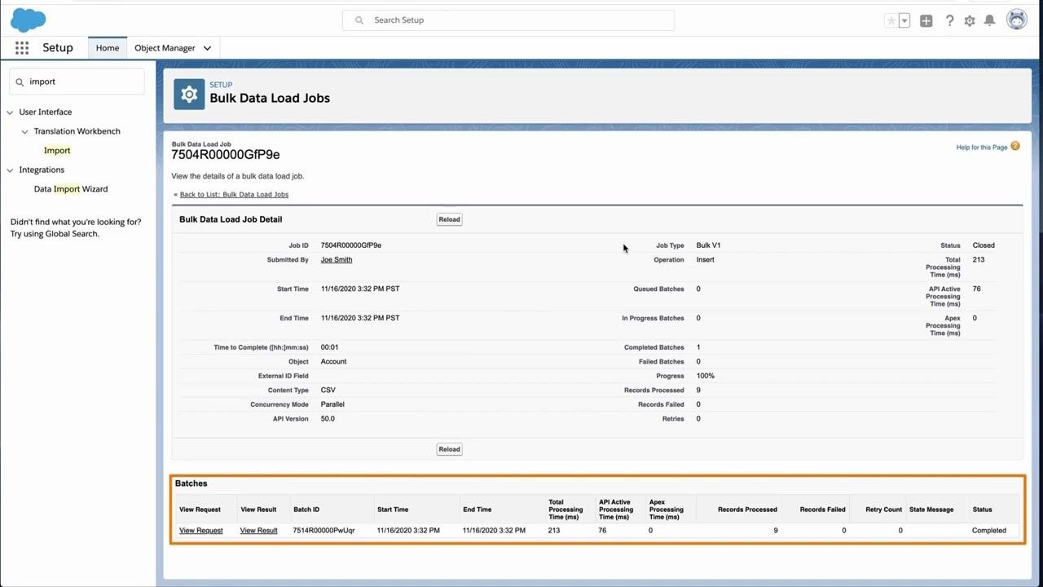Click the Records Processed column header
This screenshot has width=1043, height=587.
[747, 510]
